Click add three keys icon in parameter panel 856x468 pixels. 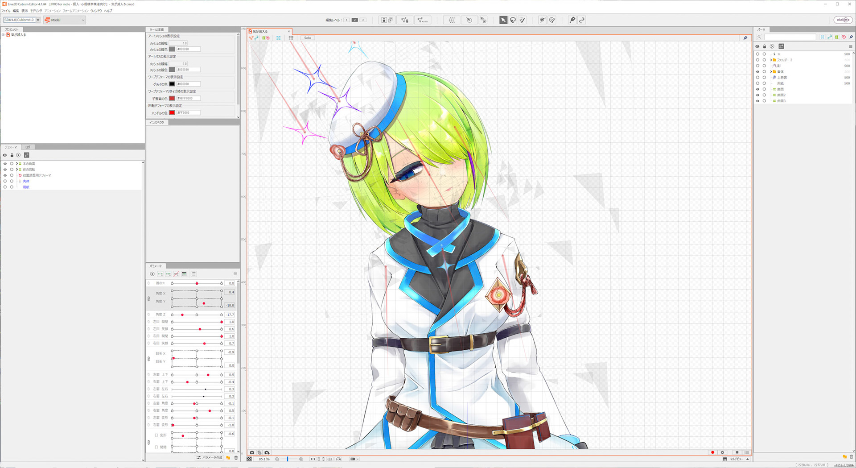coord(168,274)
